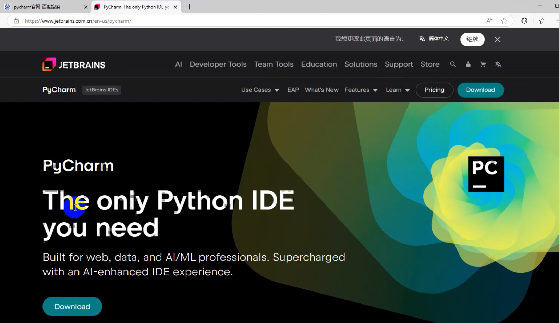Click the 我想更改此页面的语言为 text
This screenshot has width=559, height=323.
pos(369,39)
